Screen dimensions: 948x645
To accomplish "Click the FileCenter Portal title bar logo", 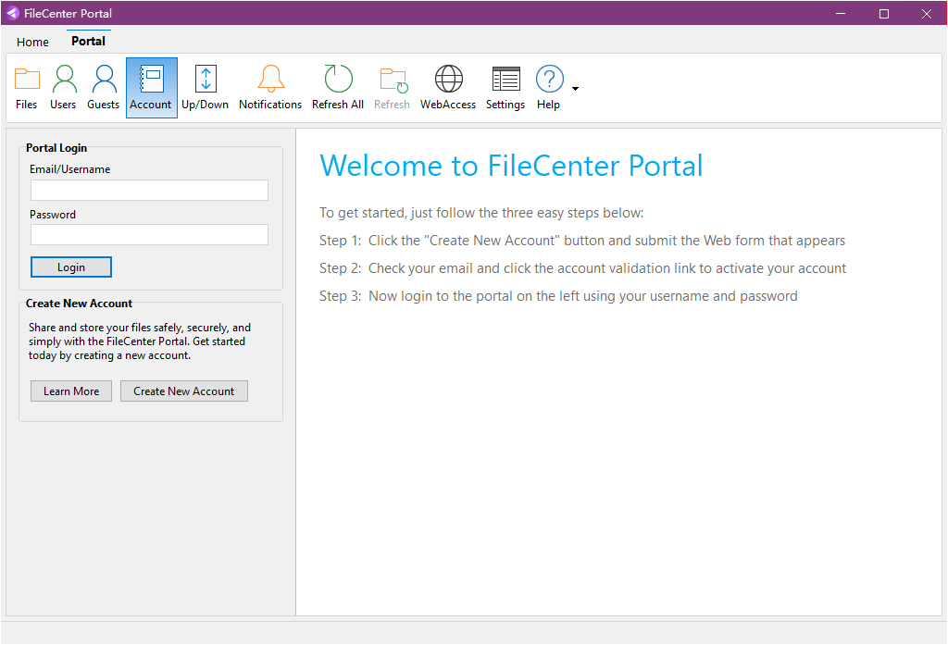I will coord(12,13).
